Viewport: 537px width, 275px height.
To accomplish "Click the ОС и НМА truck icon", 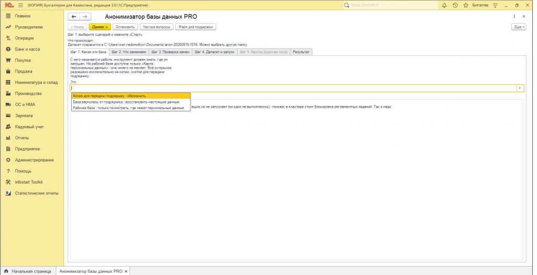I will point(8,104).
